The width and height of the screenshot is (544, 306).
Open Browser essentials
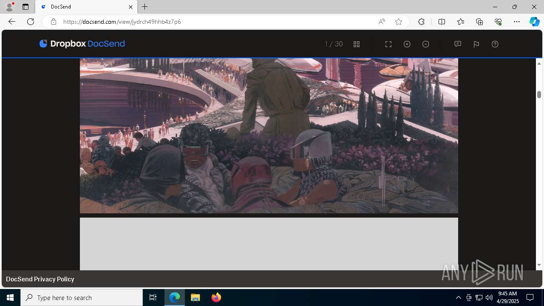(x=498, y=22)
